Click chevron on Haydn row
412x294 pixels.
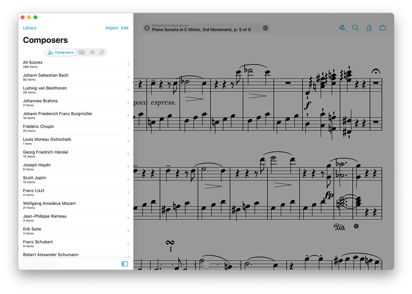pos(128,166)
